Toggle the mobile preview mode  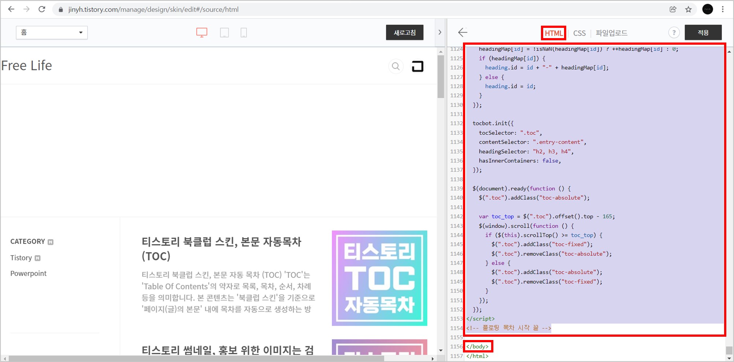[x=244, y=32]
